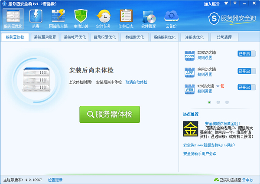Screen dimensions: 260x184
Task: Click 检查更新 in status bar
Action: (x=55, y=180)
